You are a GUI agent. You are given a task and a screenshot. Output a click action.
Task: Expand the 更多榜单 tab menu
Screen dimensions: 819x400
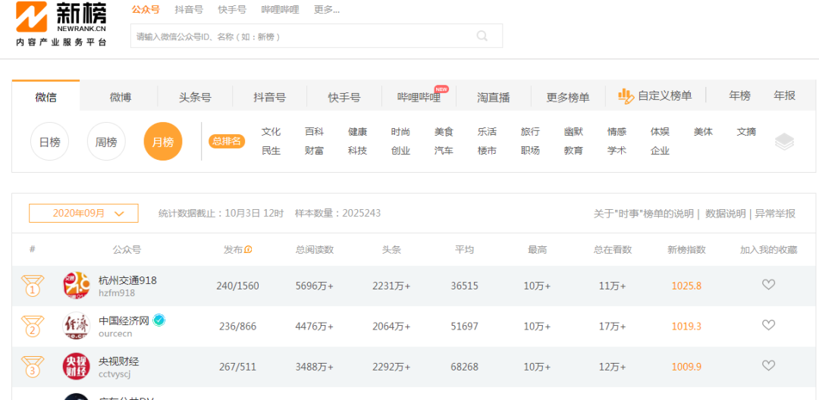(567, 97)
